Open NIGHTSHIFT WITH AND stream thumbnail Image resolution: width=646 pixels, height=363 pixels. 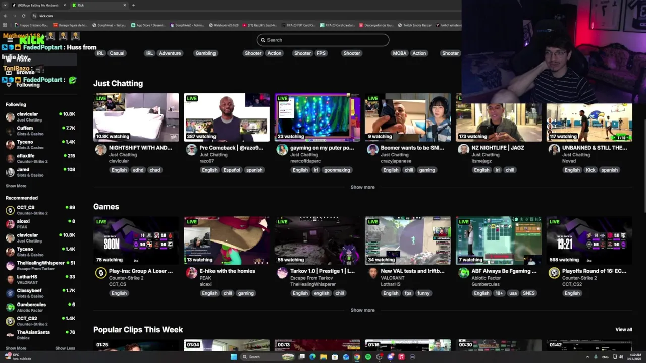(136, 117)
